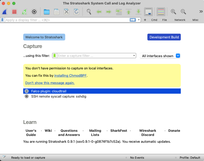Save capture file icon in toolbar
The width and height of the screenshot is (204, 161).
pos(57,12)
